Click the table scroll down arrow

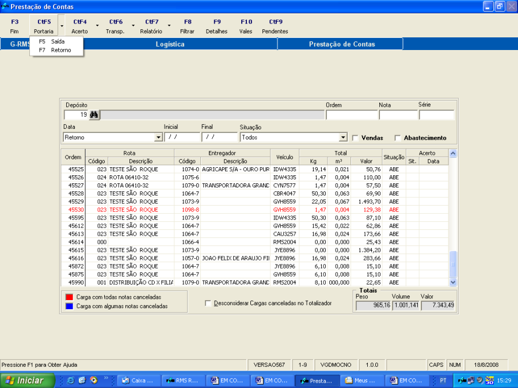(x=453, y=282)
